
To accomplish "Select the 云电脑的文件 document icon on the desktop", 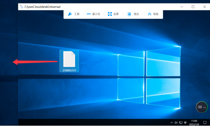I will click(x=69, y=59).
